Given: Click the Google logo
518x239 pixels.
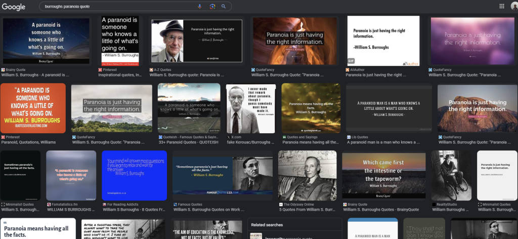Looking at the screenshot, I should coord(14,7).
